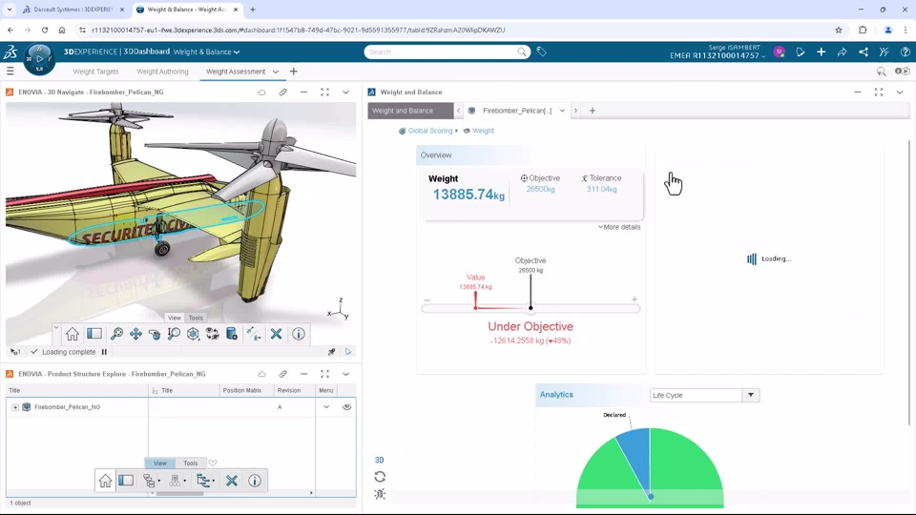Open row menu chevron for Firebomber_Pelican_NG

coord(326,407)
